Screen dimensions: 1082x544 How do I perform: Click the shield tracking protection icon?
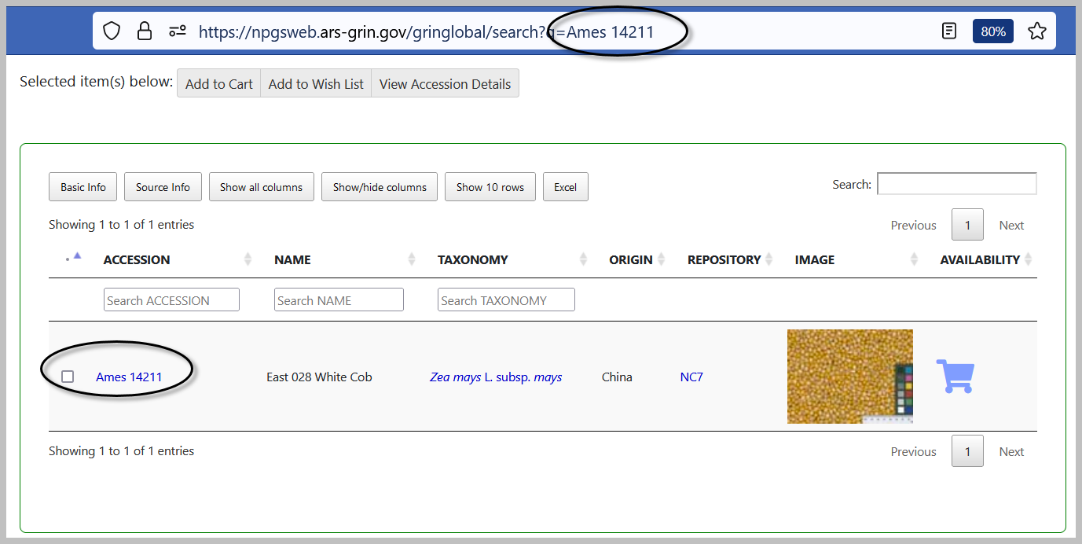click(112, 31)
